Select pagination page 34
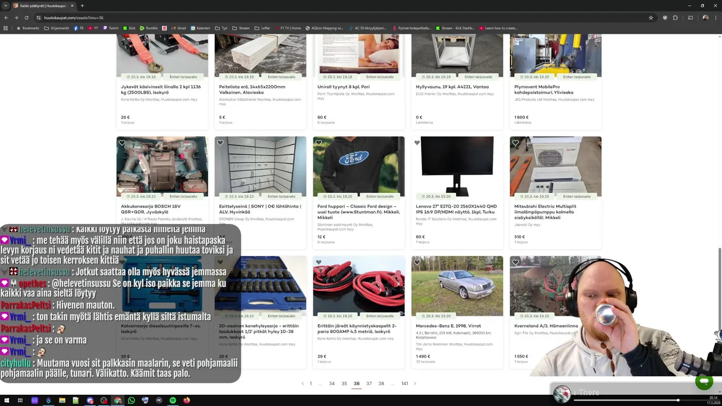The height and width of the screenshot is (406, 722). click(332, 383)
